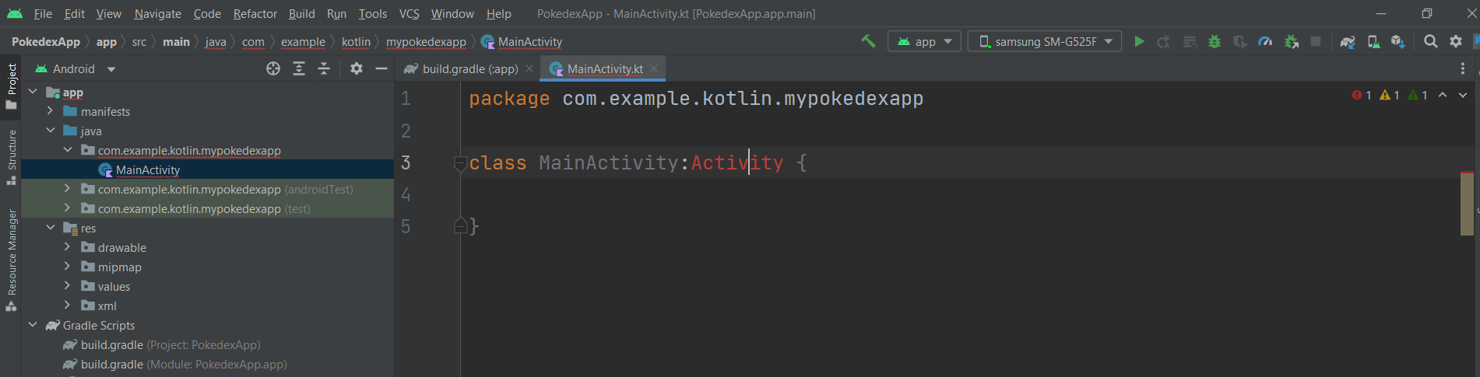Open the SDK Manager icon
The width and height of the screenshot is (1480, 377).
(1398, 41)
